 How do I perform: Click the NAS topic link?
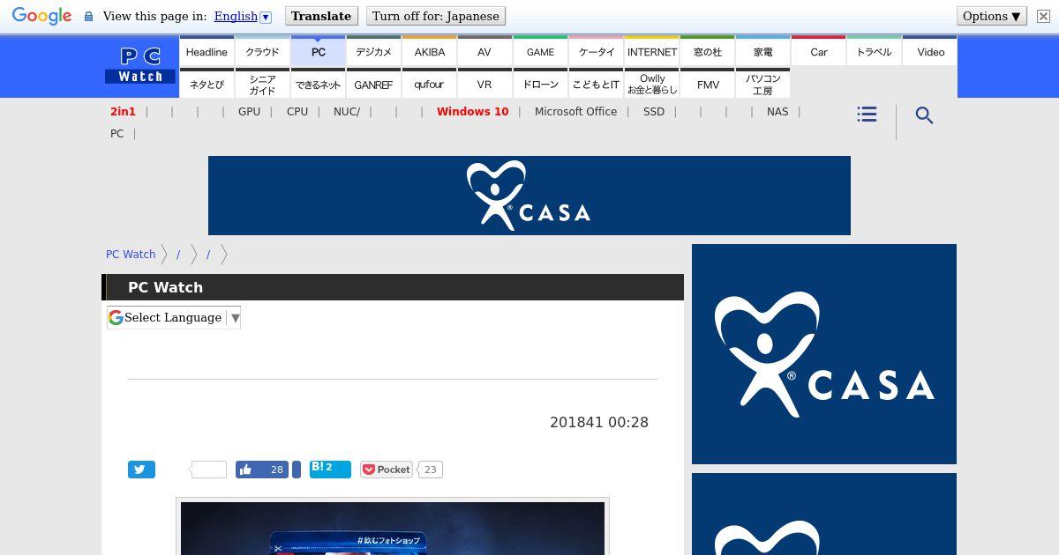777,112
